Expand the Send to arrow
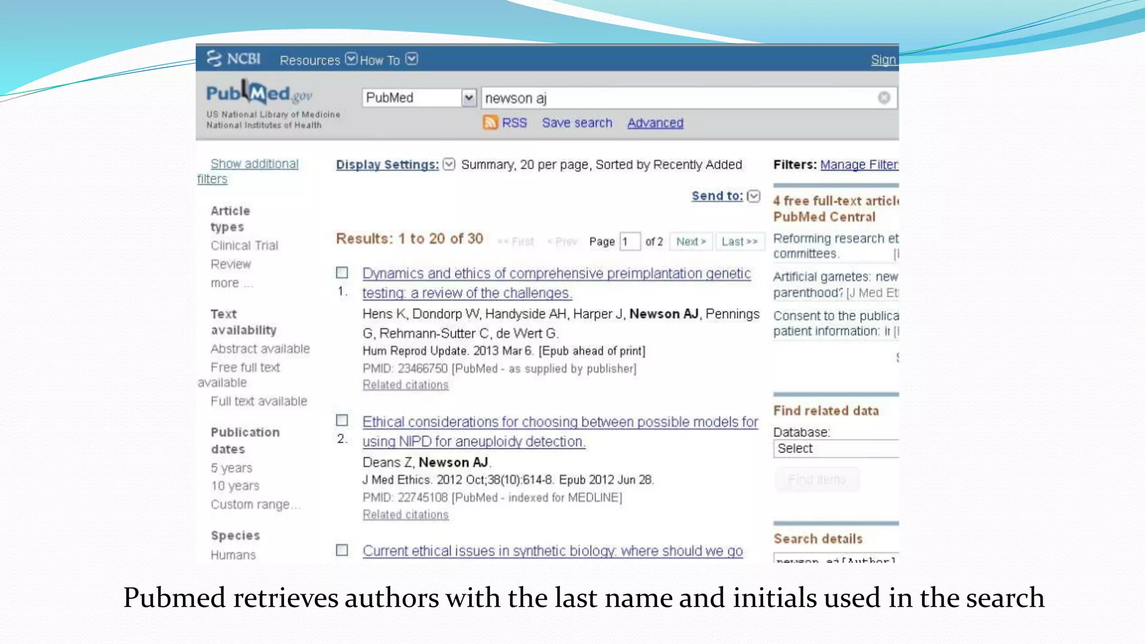The image size is (1145, 644). 754,196
